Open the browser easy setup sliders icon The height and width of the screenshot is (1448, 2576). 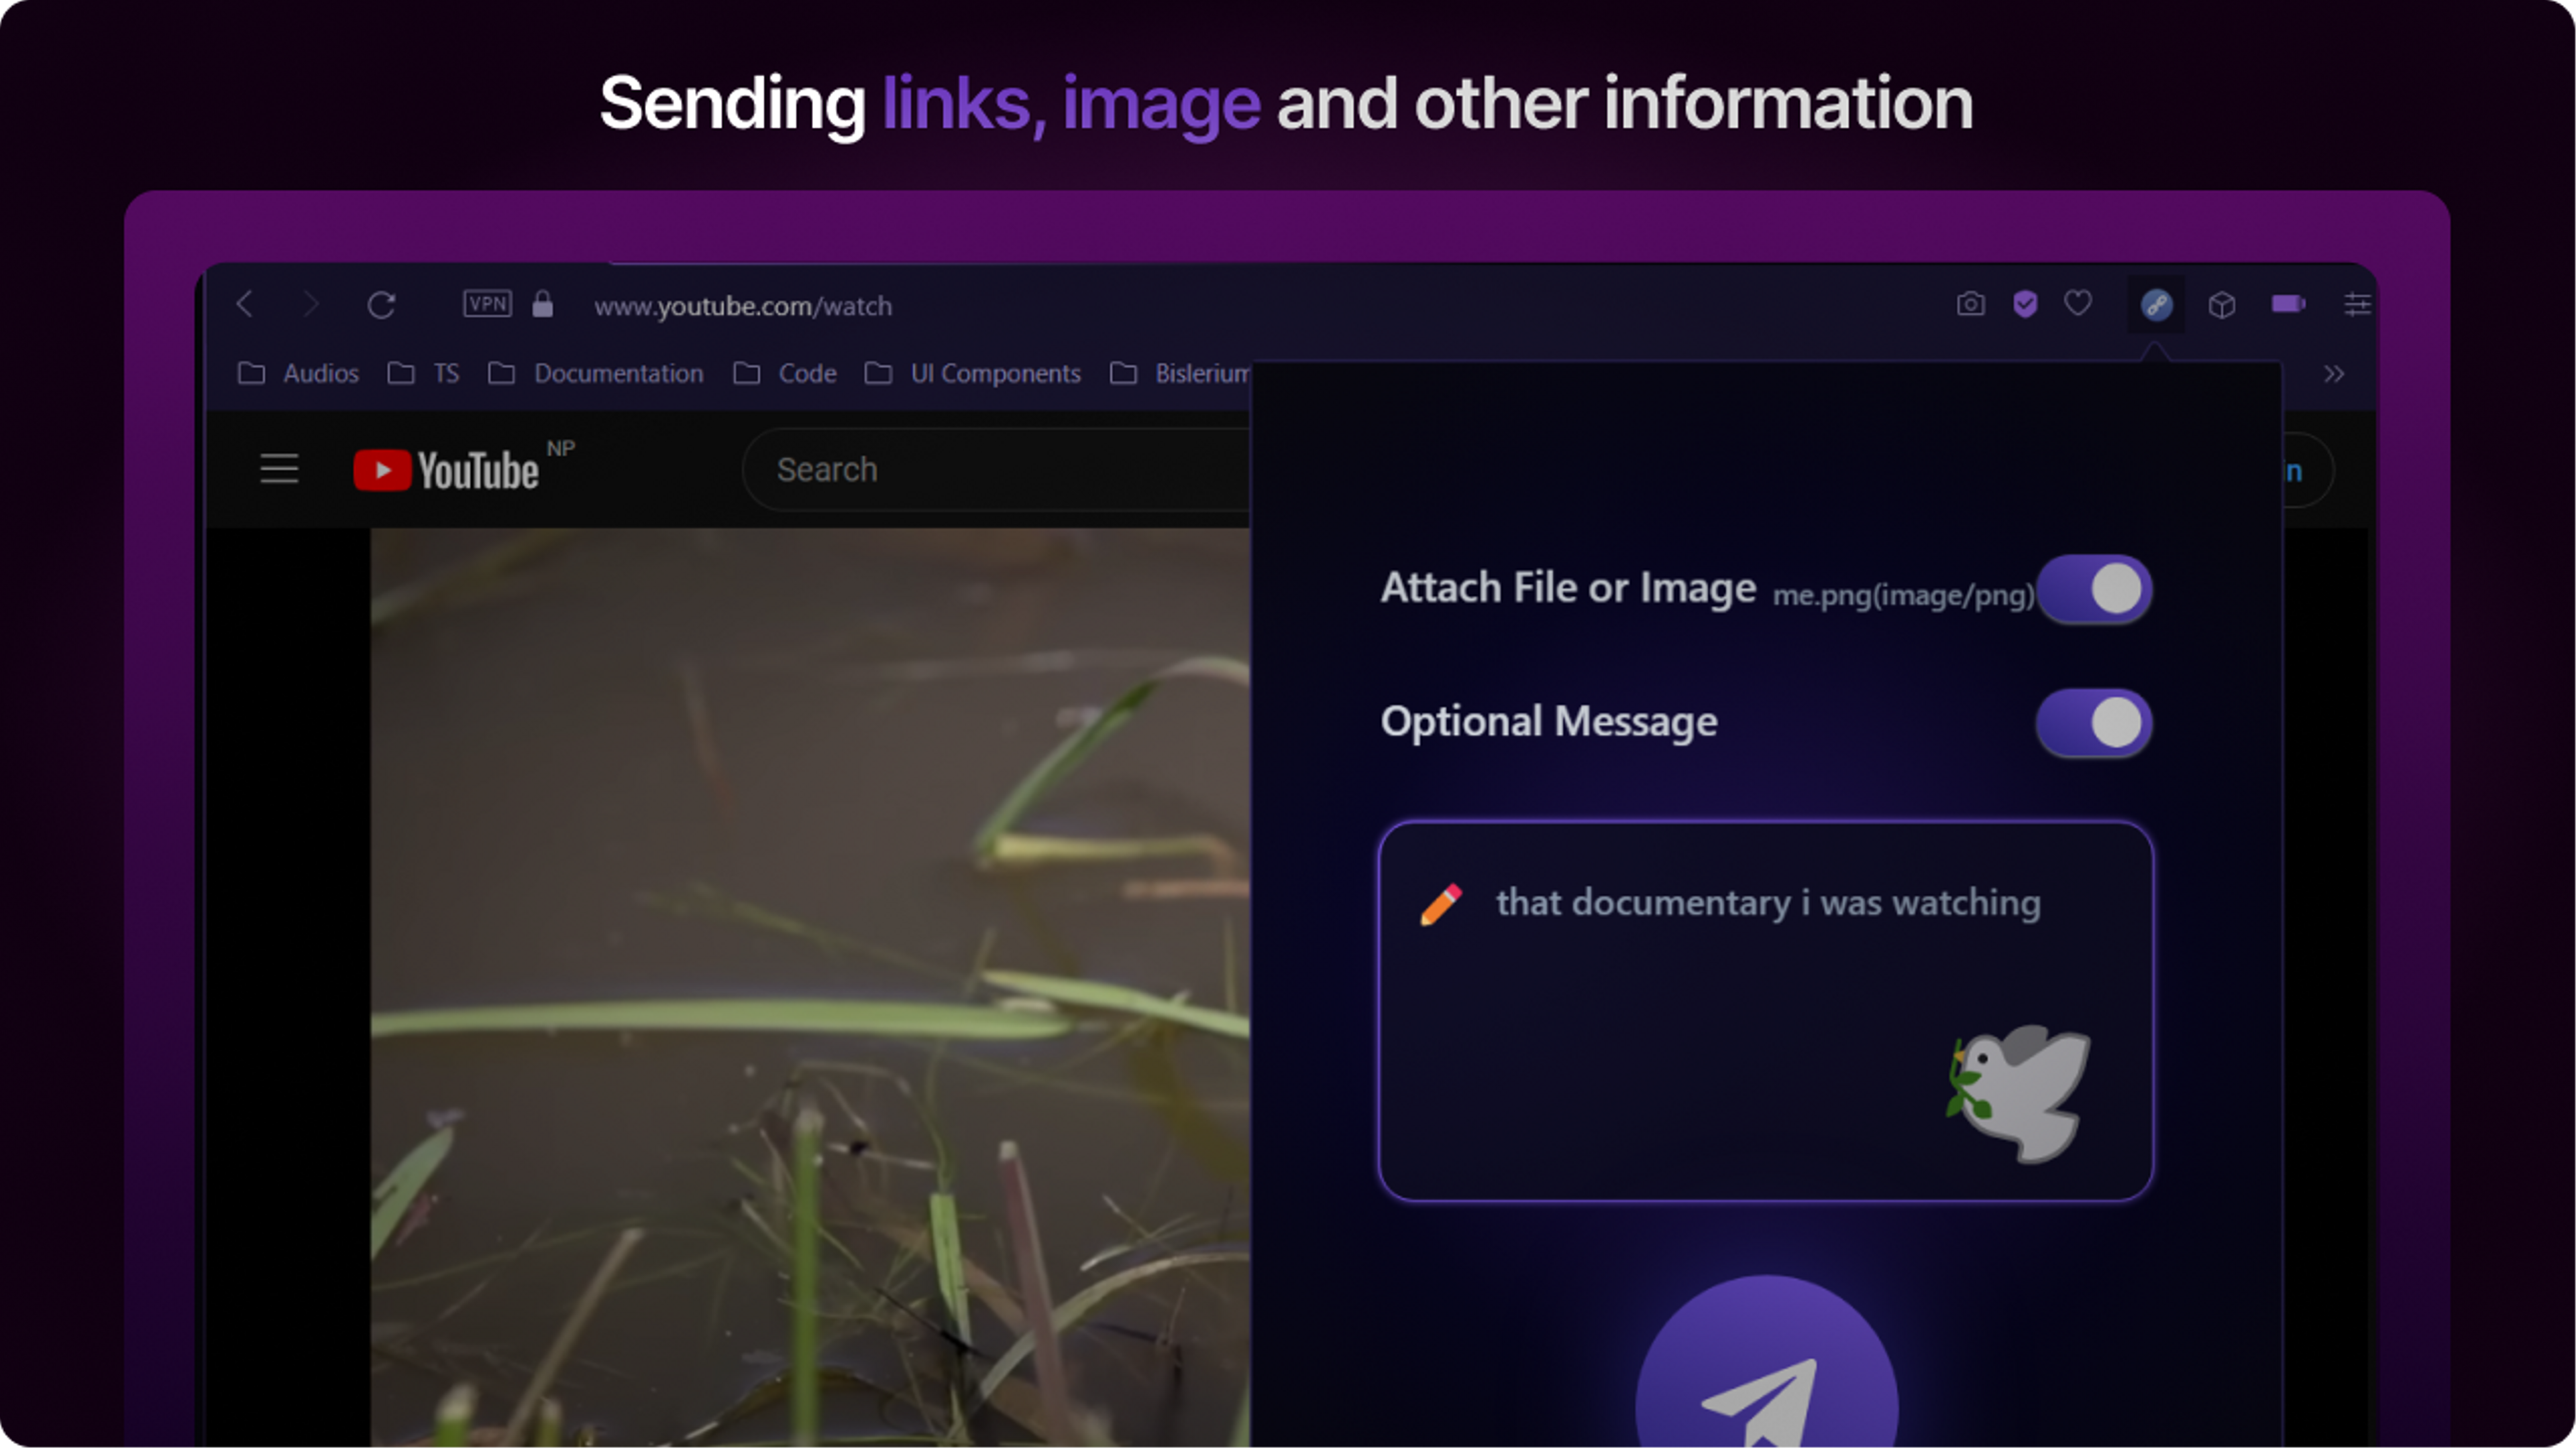click(x=2357, y=304)
